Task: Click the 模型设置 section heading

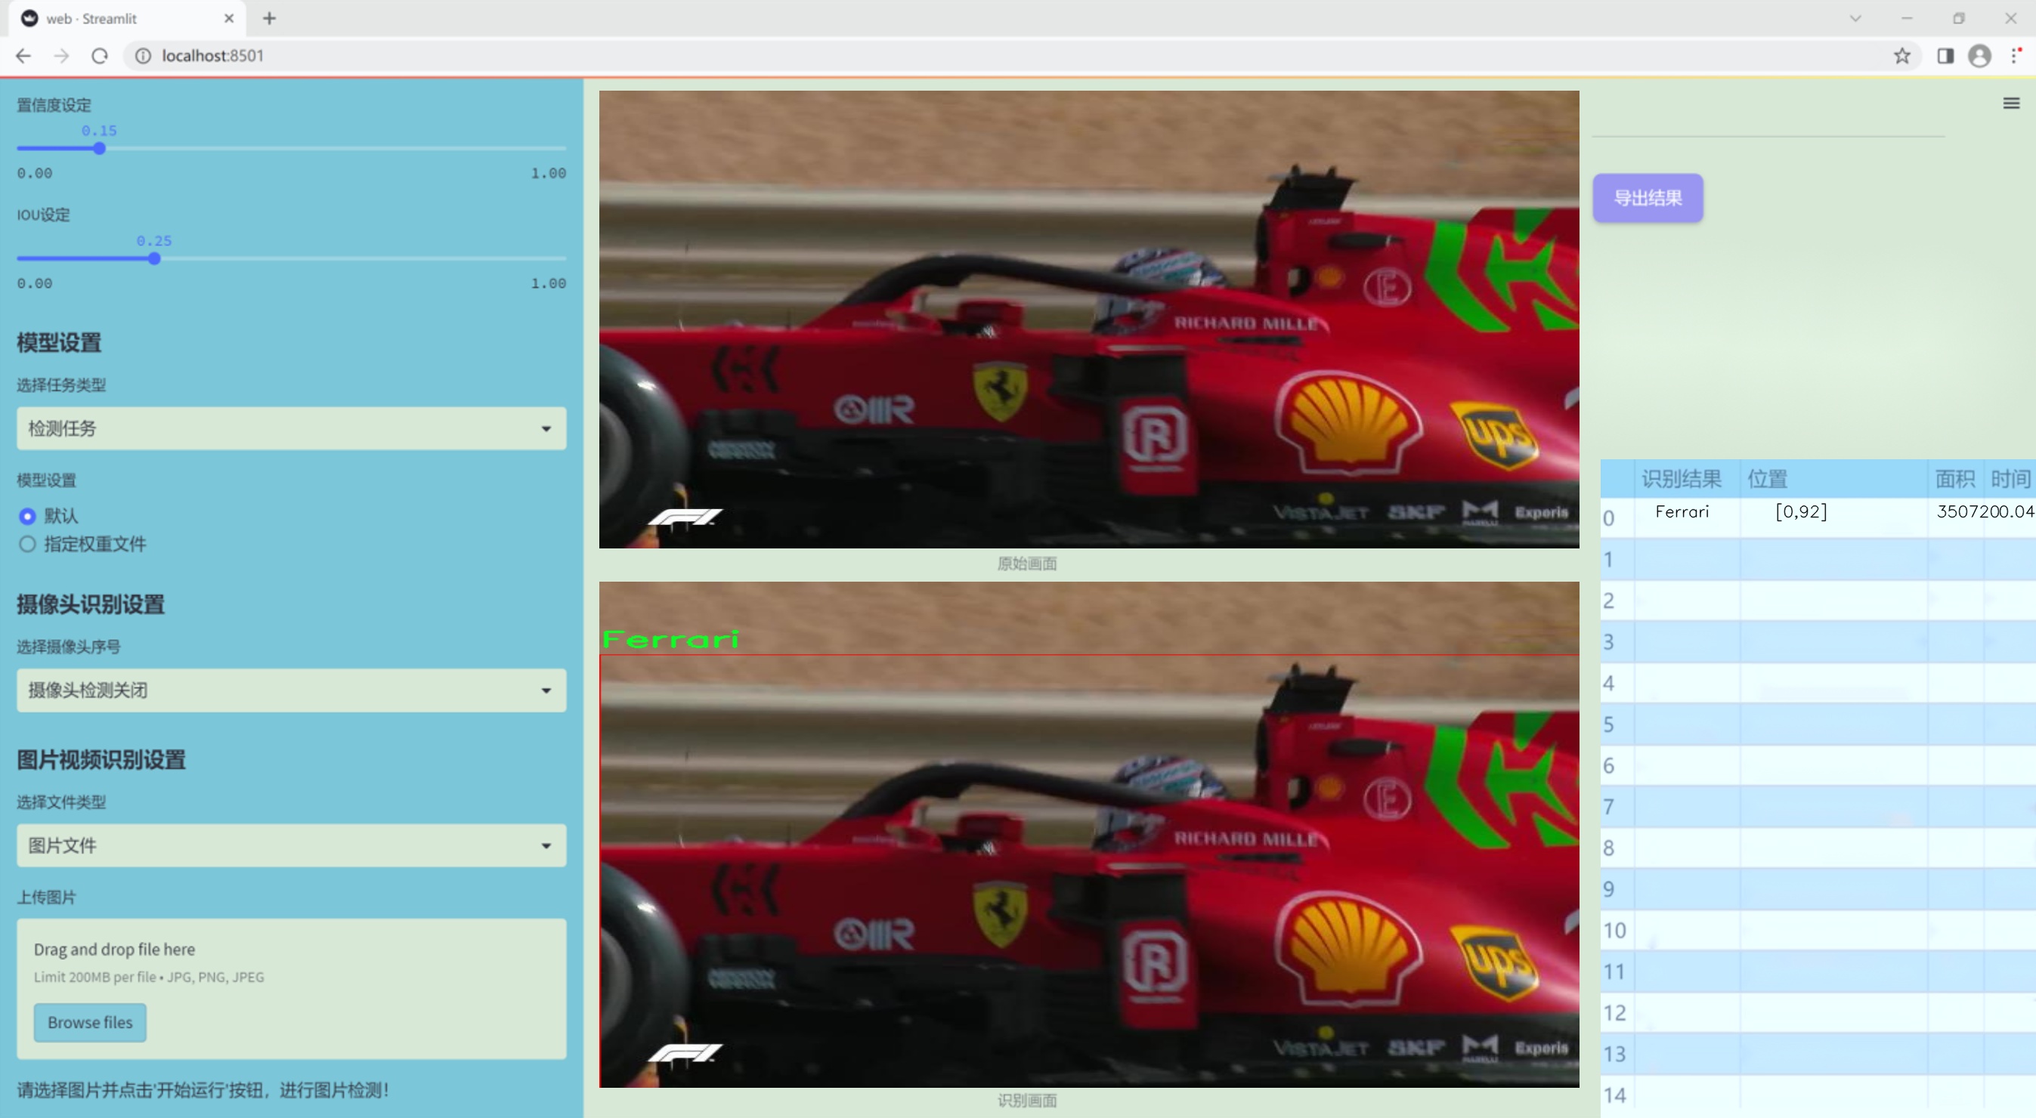Action: point(59,343)
